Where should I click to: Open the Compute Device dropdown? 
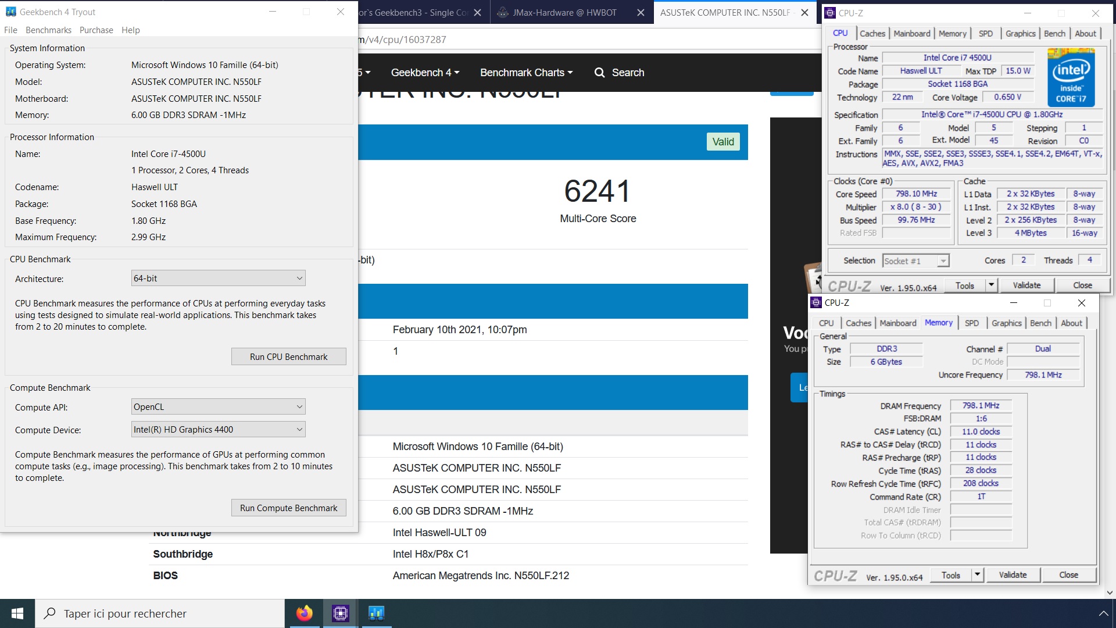218,430
